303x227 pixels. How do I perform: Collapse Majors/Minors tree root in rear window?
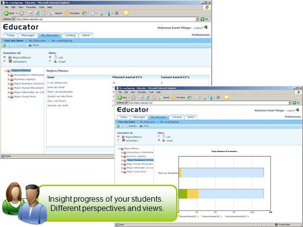[x=5, y=71]
